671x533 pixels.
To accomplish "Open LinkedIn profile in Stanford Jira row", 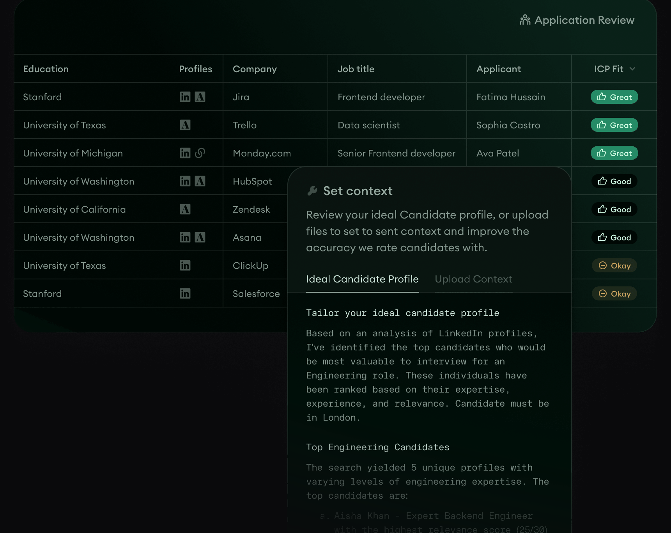I will pyautogui.click(x=185, y=97).
